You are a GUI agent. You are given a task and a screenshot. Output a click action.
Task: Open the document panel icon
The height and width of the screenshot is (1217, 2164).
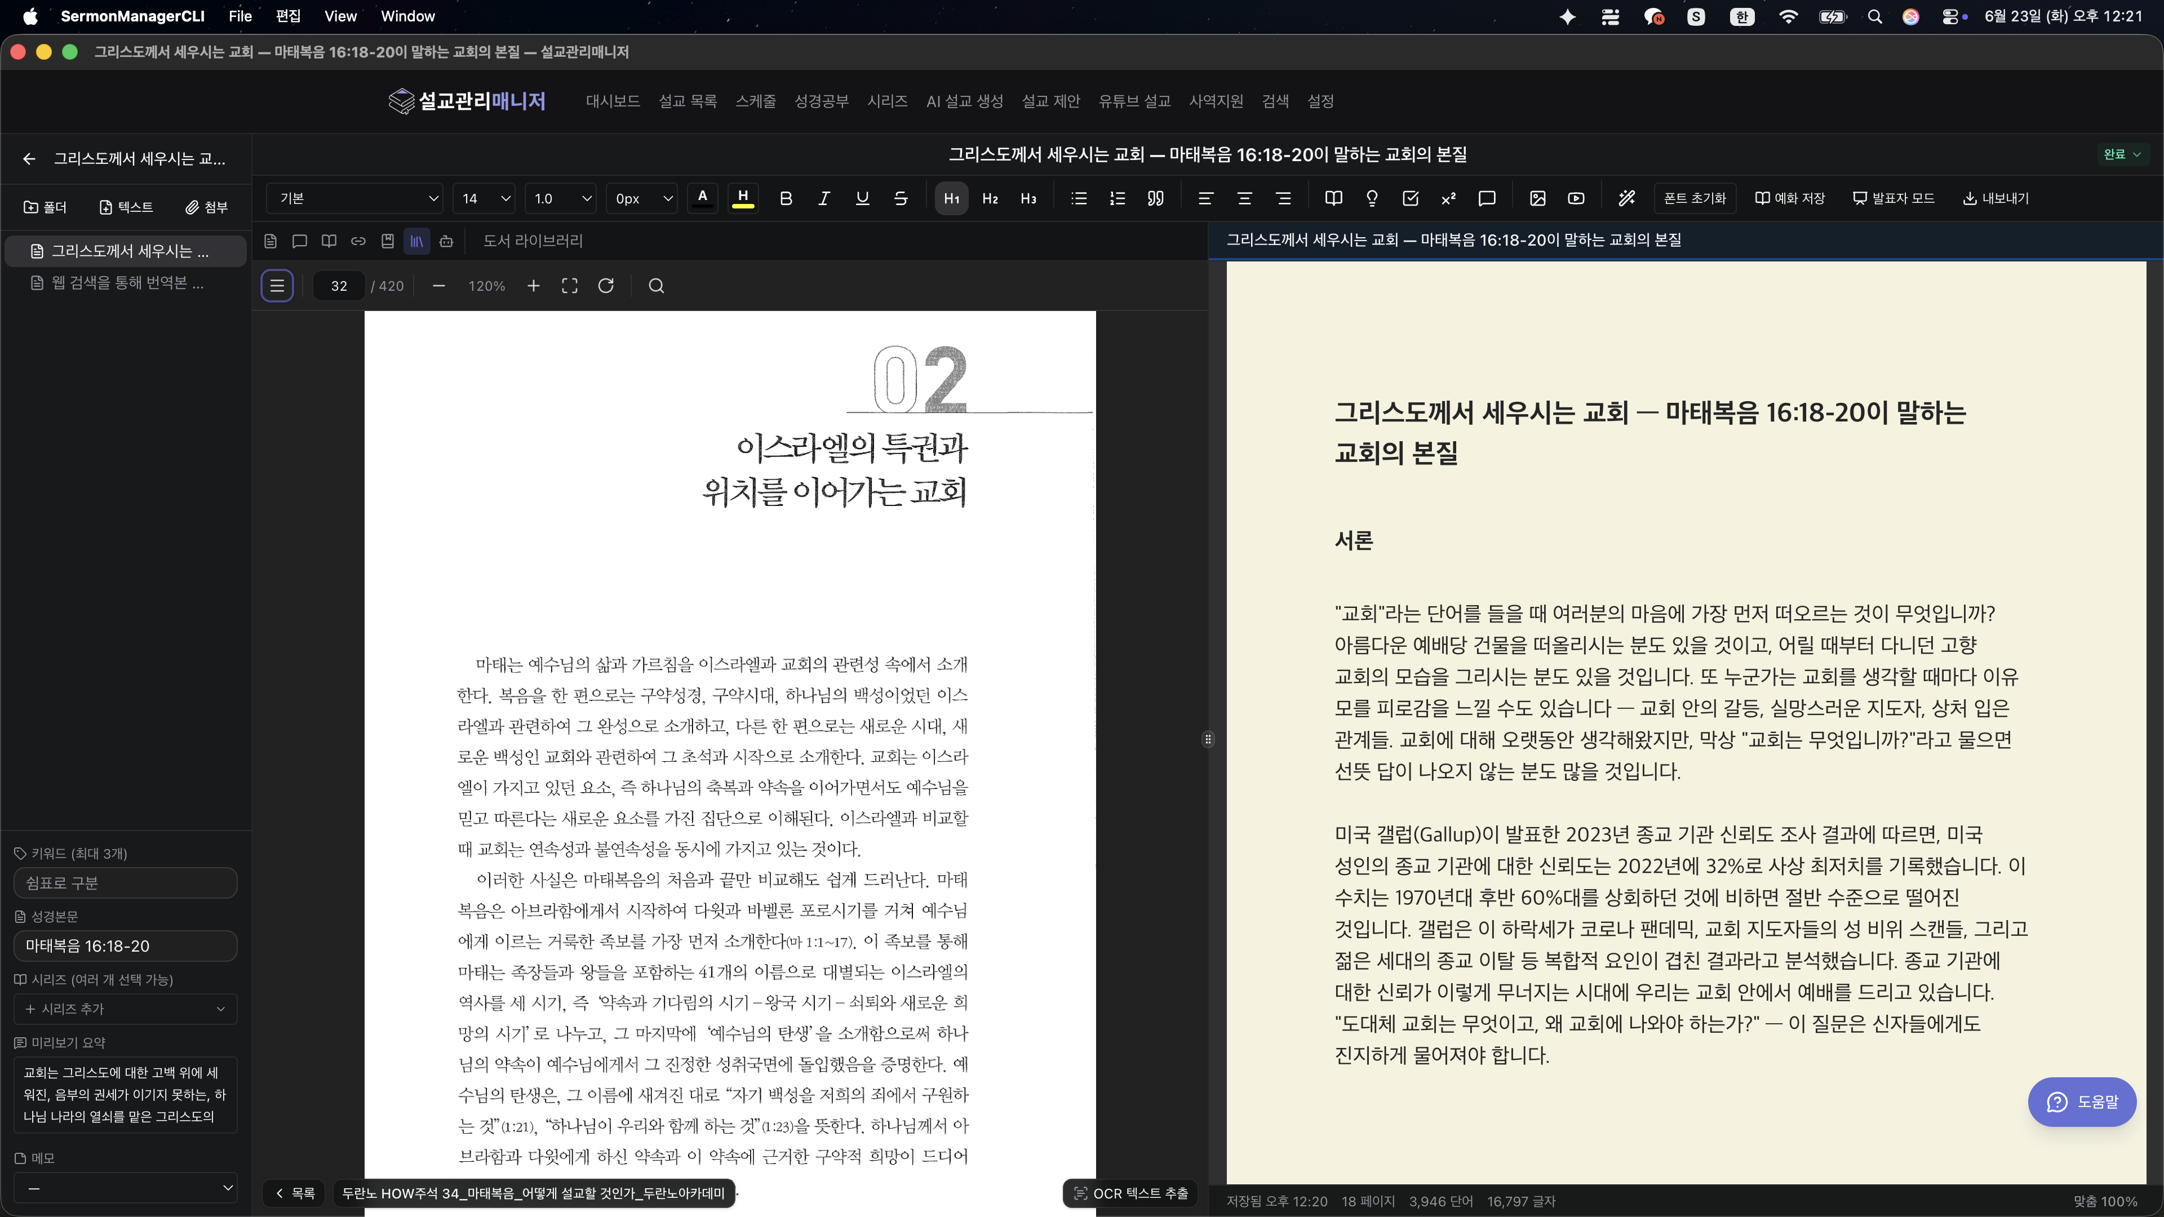pyautogui.click(x=270, y=241)
